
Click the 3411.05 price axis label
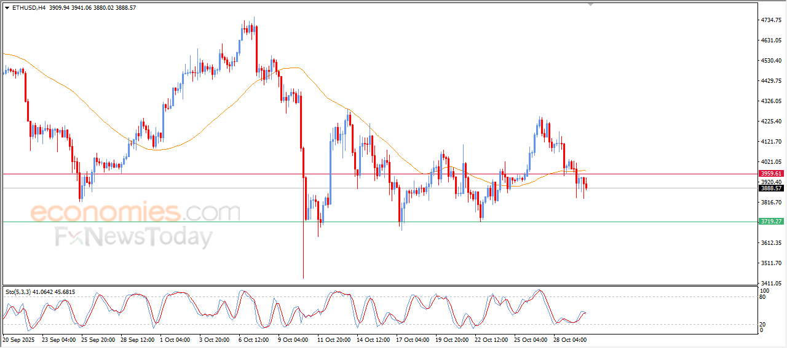tap(771, 284)
